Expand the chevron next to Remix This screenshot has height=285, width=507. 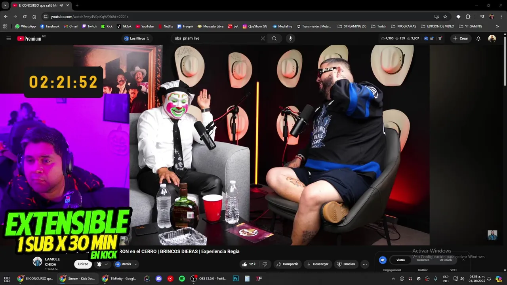pos(136,264)
